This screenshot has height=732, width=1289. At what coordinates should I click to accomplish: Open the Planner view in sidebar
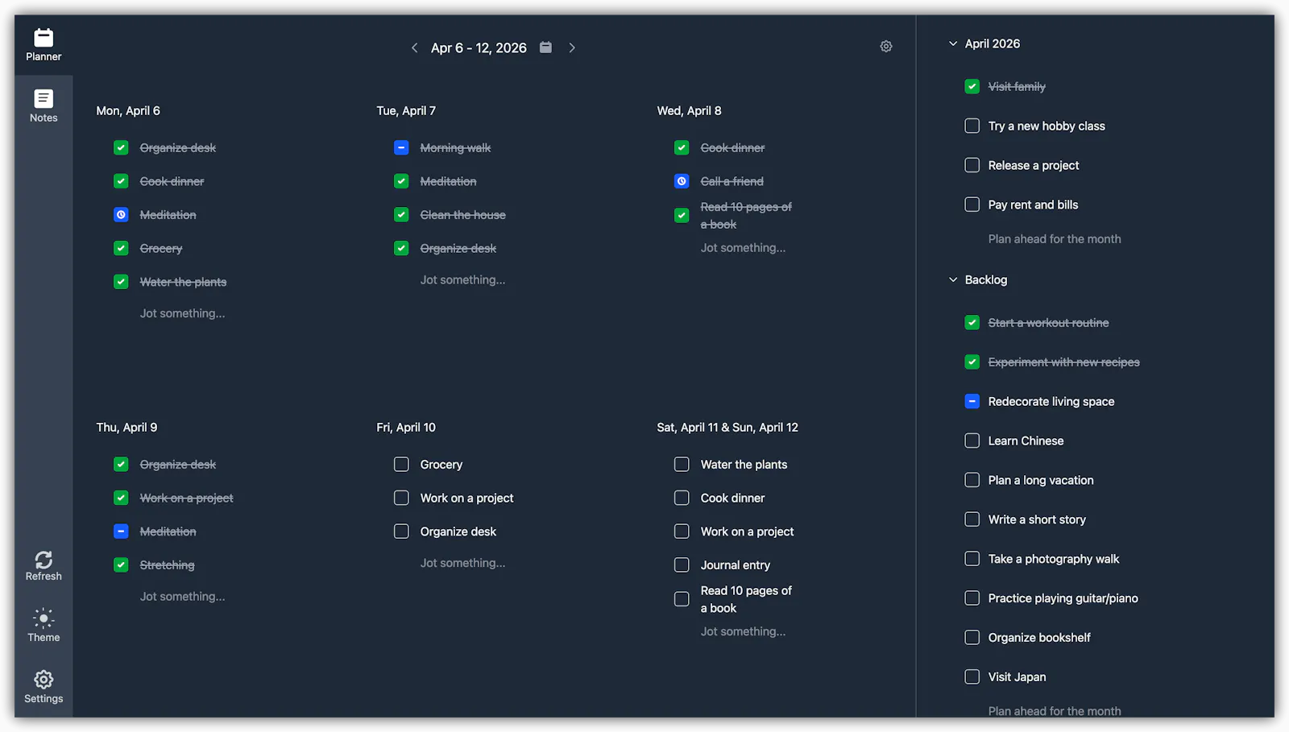(44, 45)
